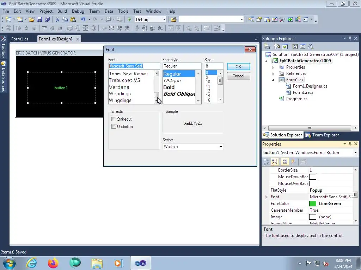Open the Toolbox side panel tab

click(x=4, y=48)
